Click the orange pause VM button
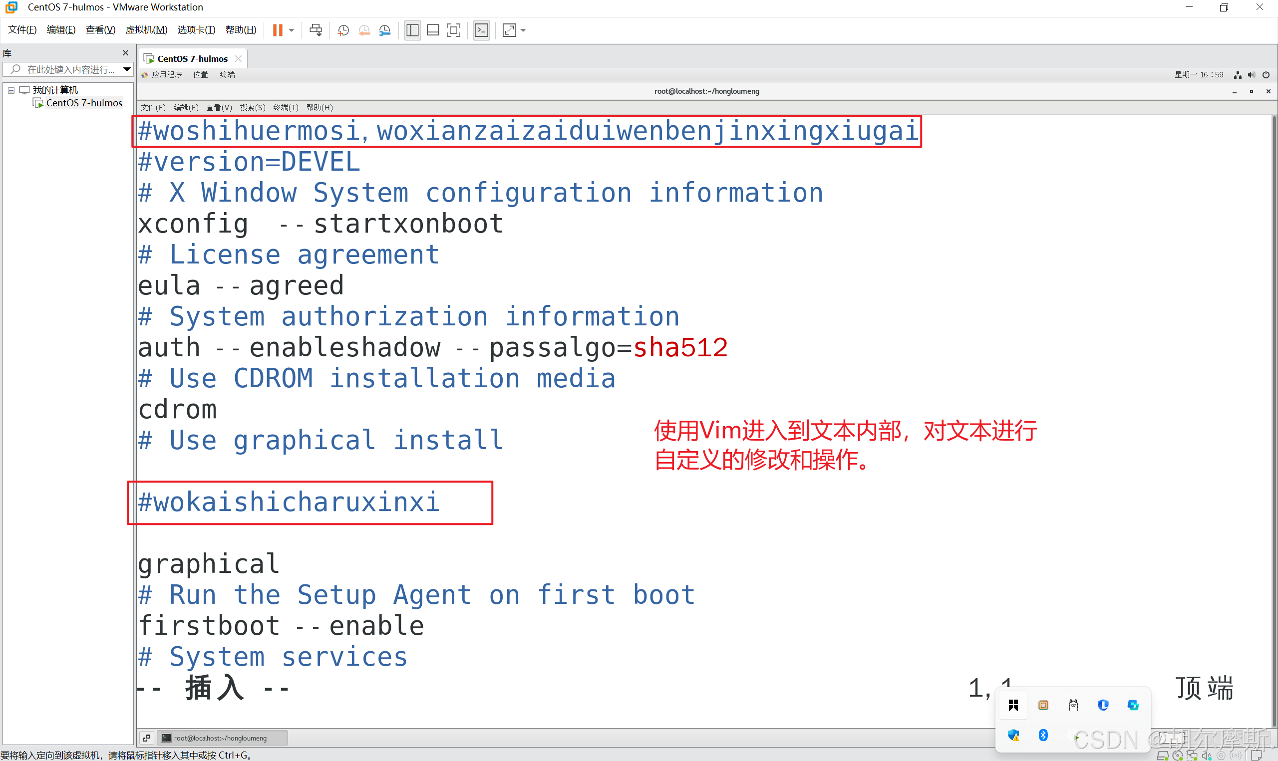Viewport: 1278px width, 761px height. tap(278, 30)
